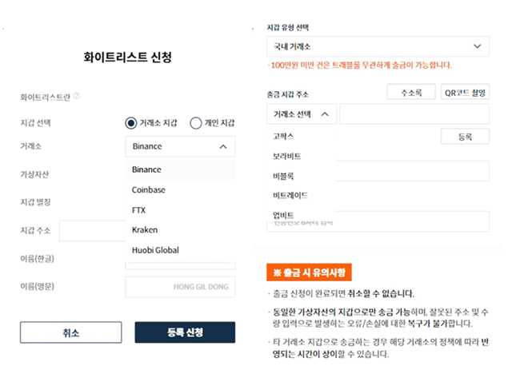Select 업비트 from the exchange list
The width and height of the screenshot is (520, 378).
coord(284,215)
